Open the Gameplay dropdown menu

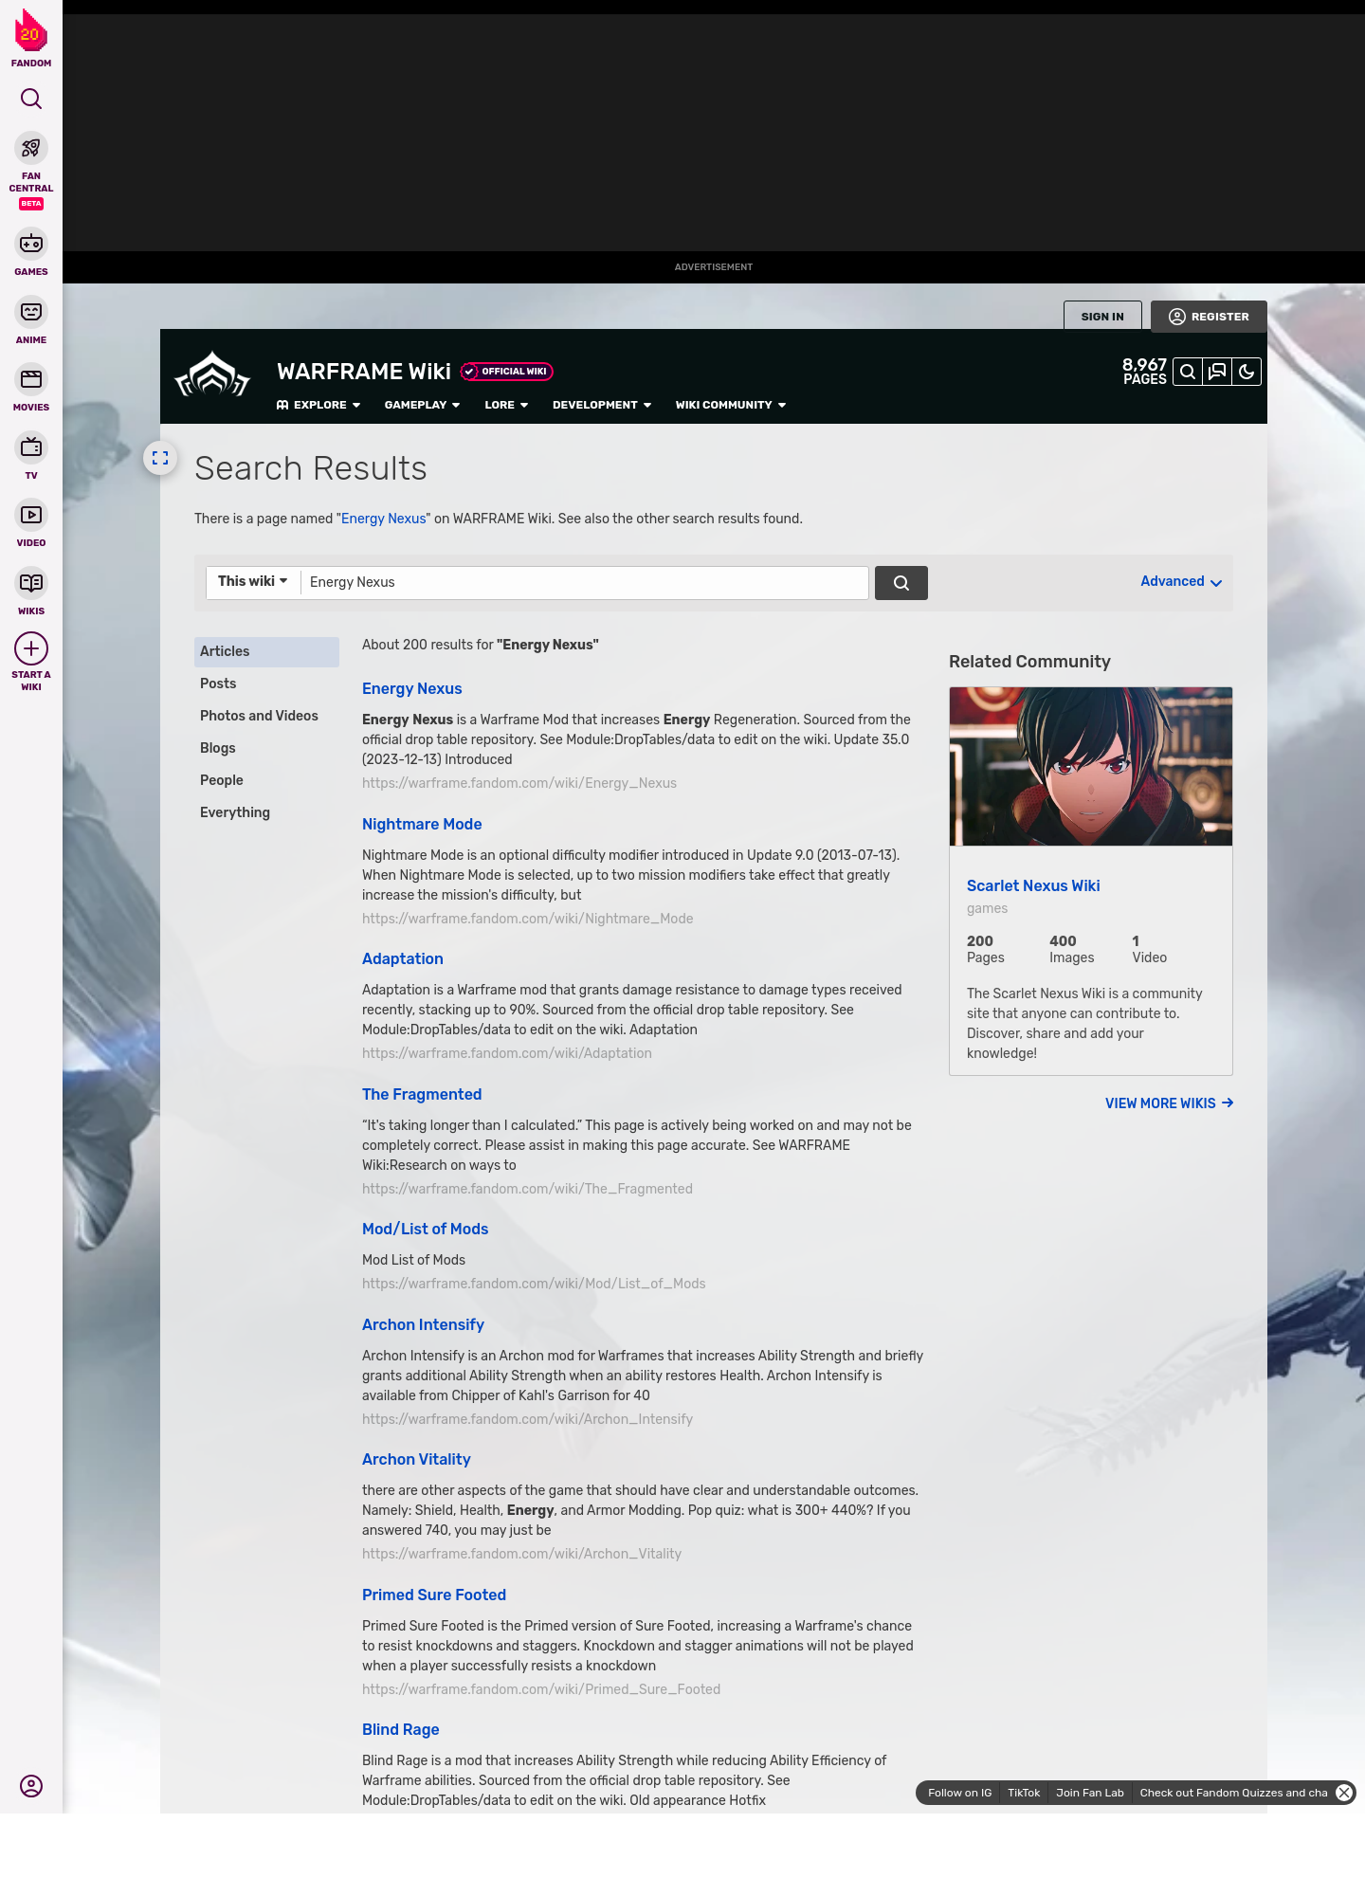click(422, 405)
